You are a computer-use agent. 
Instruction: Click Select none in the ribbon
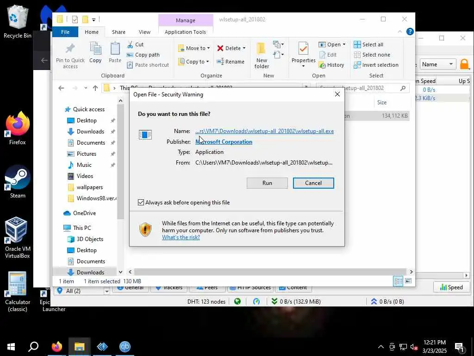372,55
